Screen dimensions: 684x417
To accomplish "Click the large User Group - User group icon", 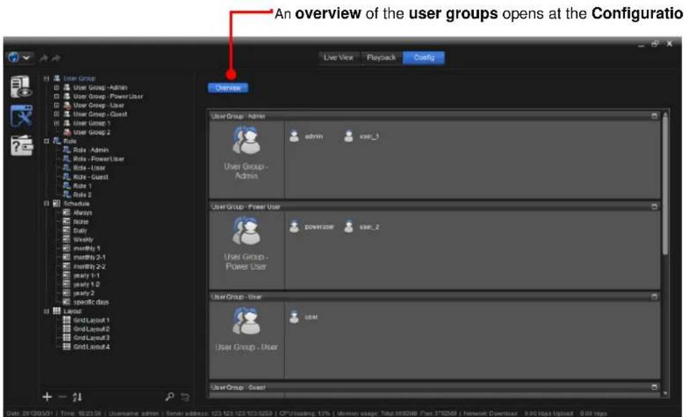I will pos(246,321).
